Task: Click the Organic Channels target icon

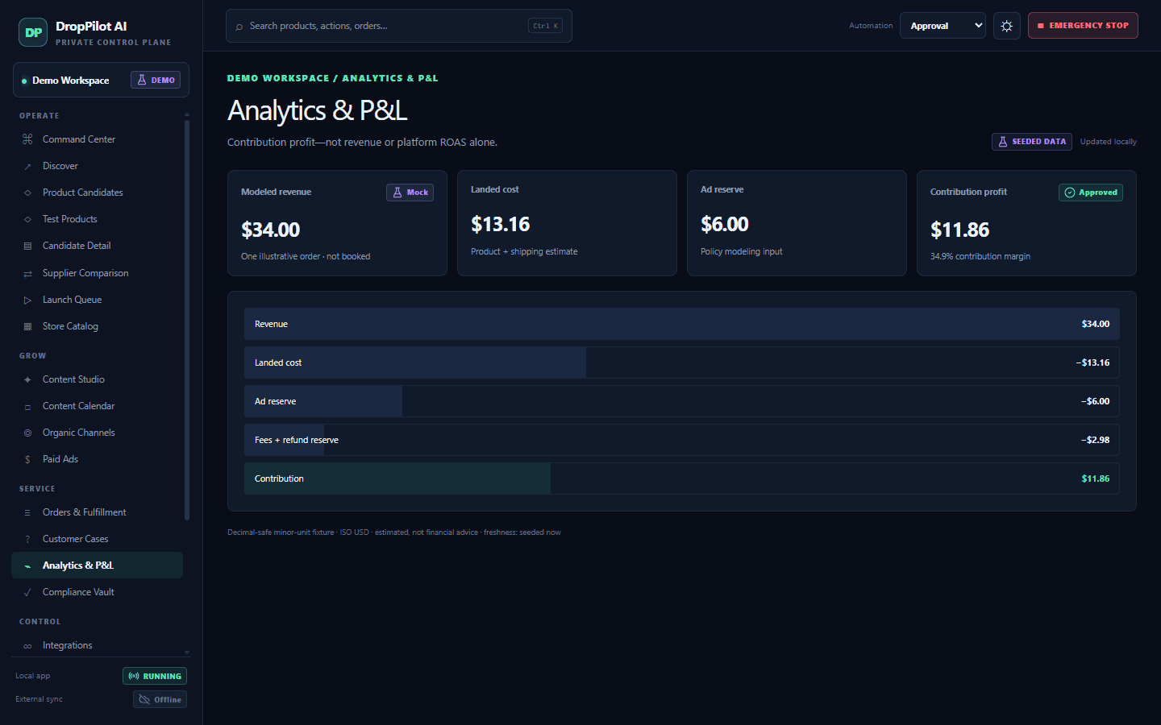Action: tap(27, 433)
